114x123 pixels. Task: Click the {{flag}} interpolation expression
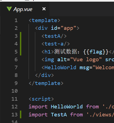tap(96, 52)
